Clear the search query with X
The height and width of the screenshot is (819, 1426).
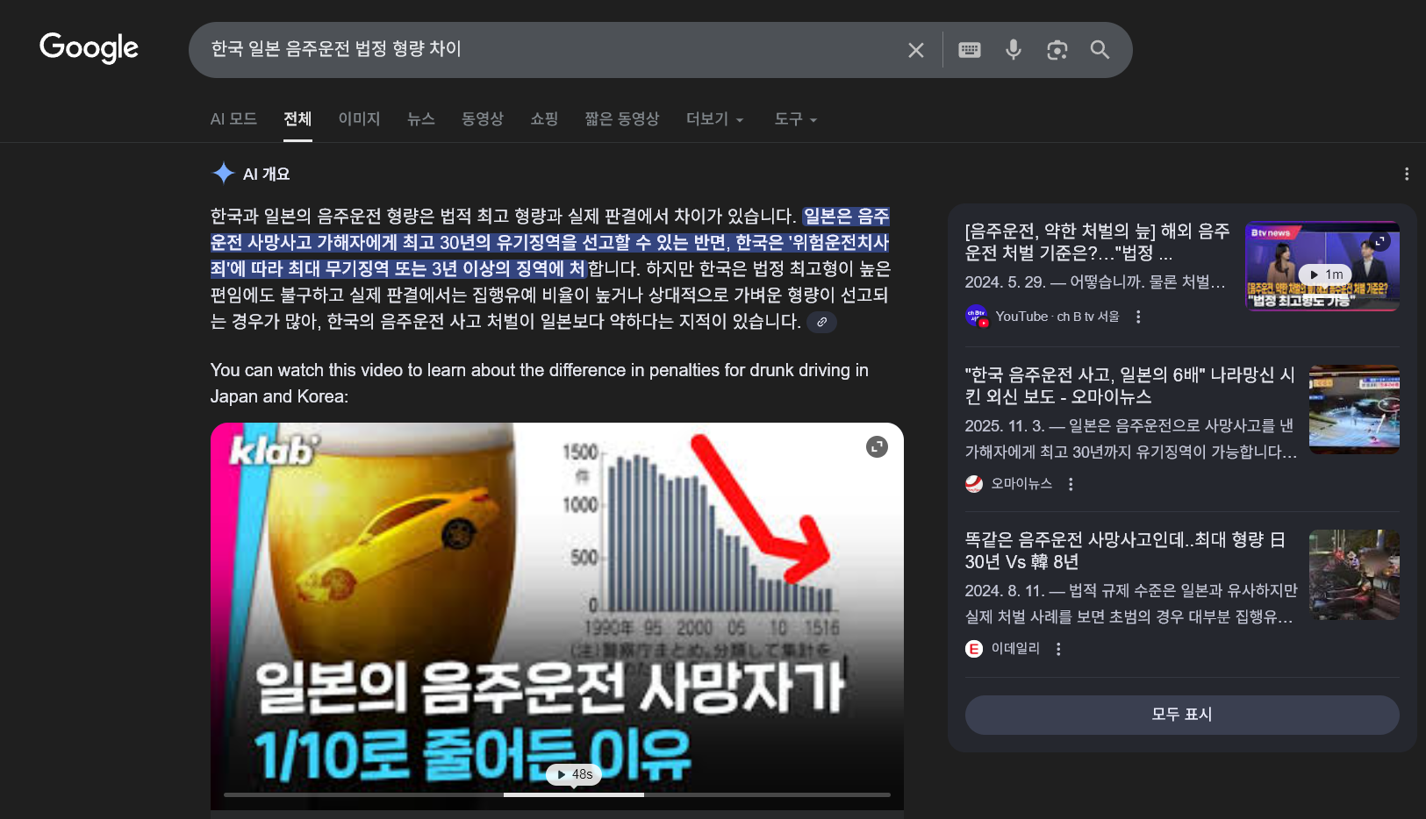click(915, 50)
